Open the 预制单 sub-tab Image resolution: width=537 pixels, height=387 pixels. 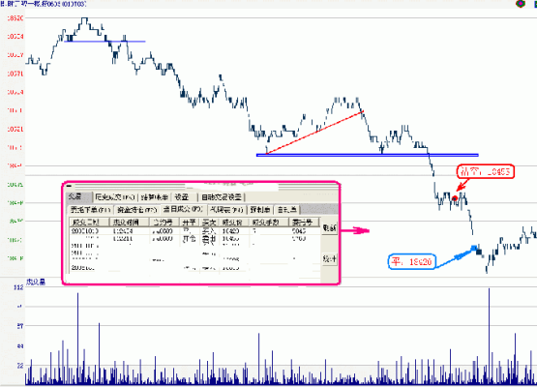click(260, 209)
